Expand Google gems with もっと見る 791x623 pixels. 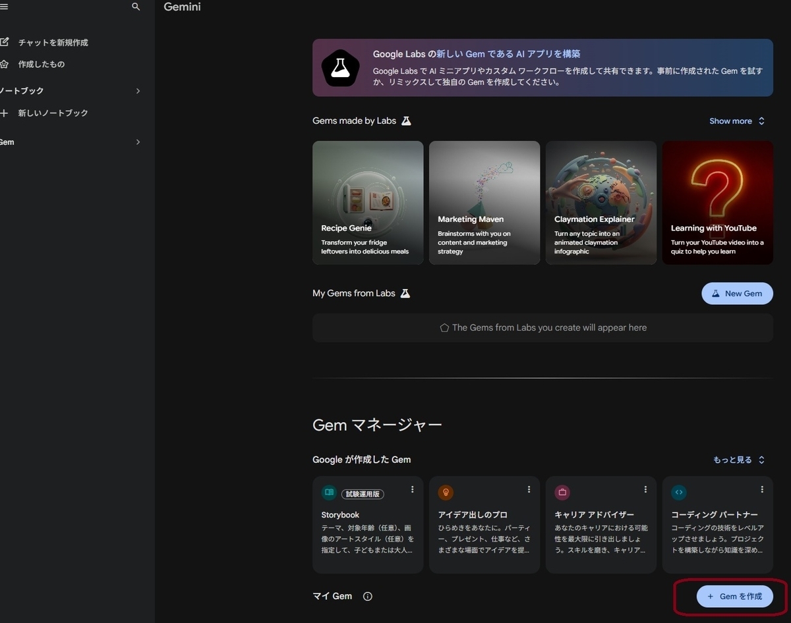click(739, 460)
